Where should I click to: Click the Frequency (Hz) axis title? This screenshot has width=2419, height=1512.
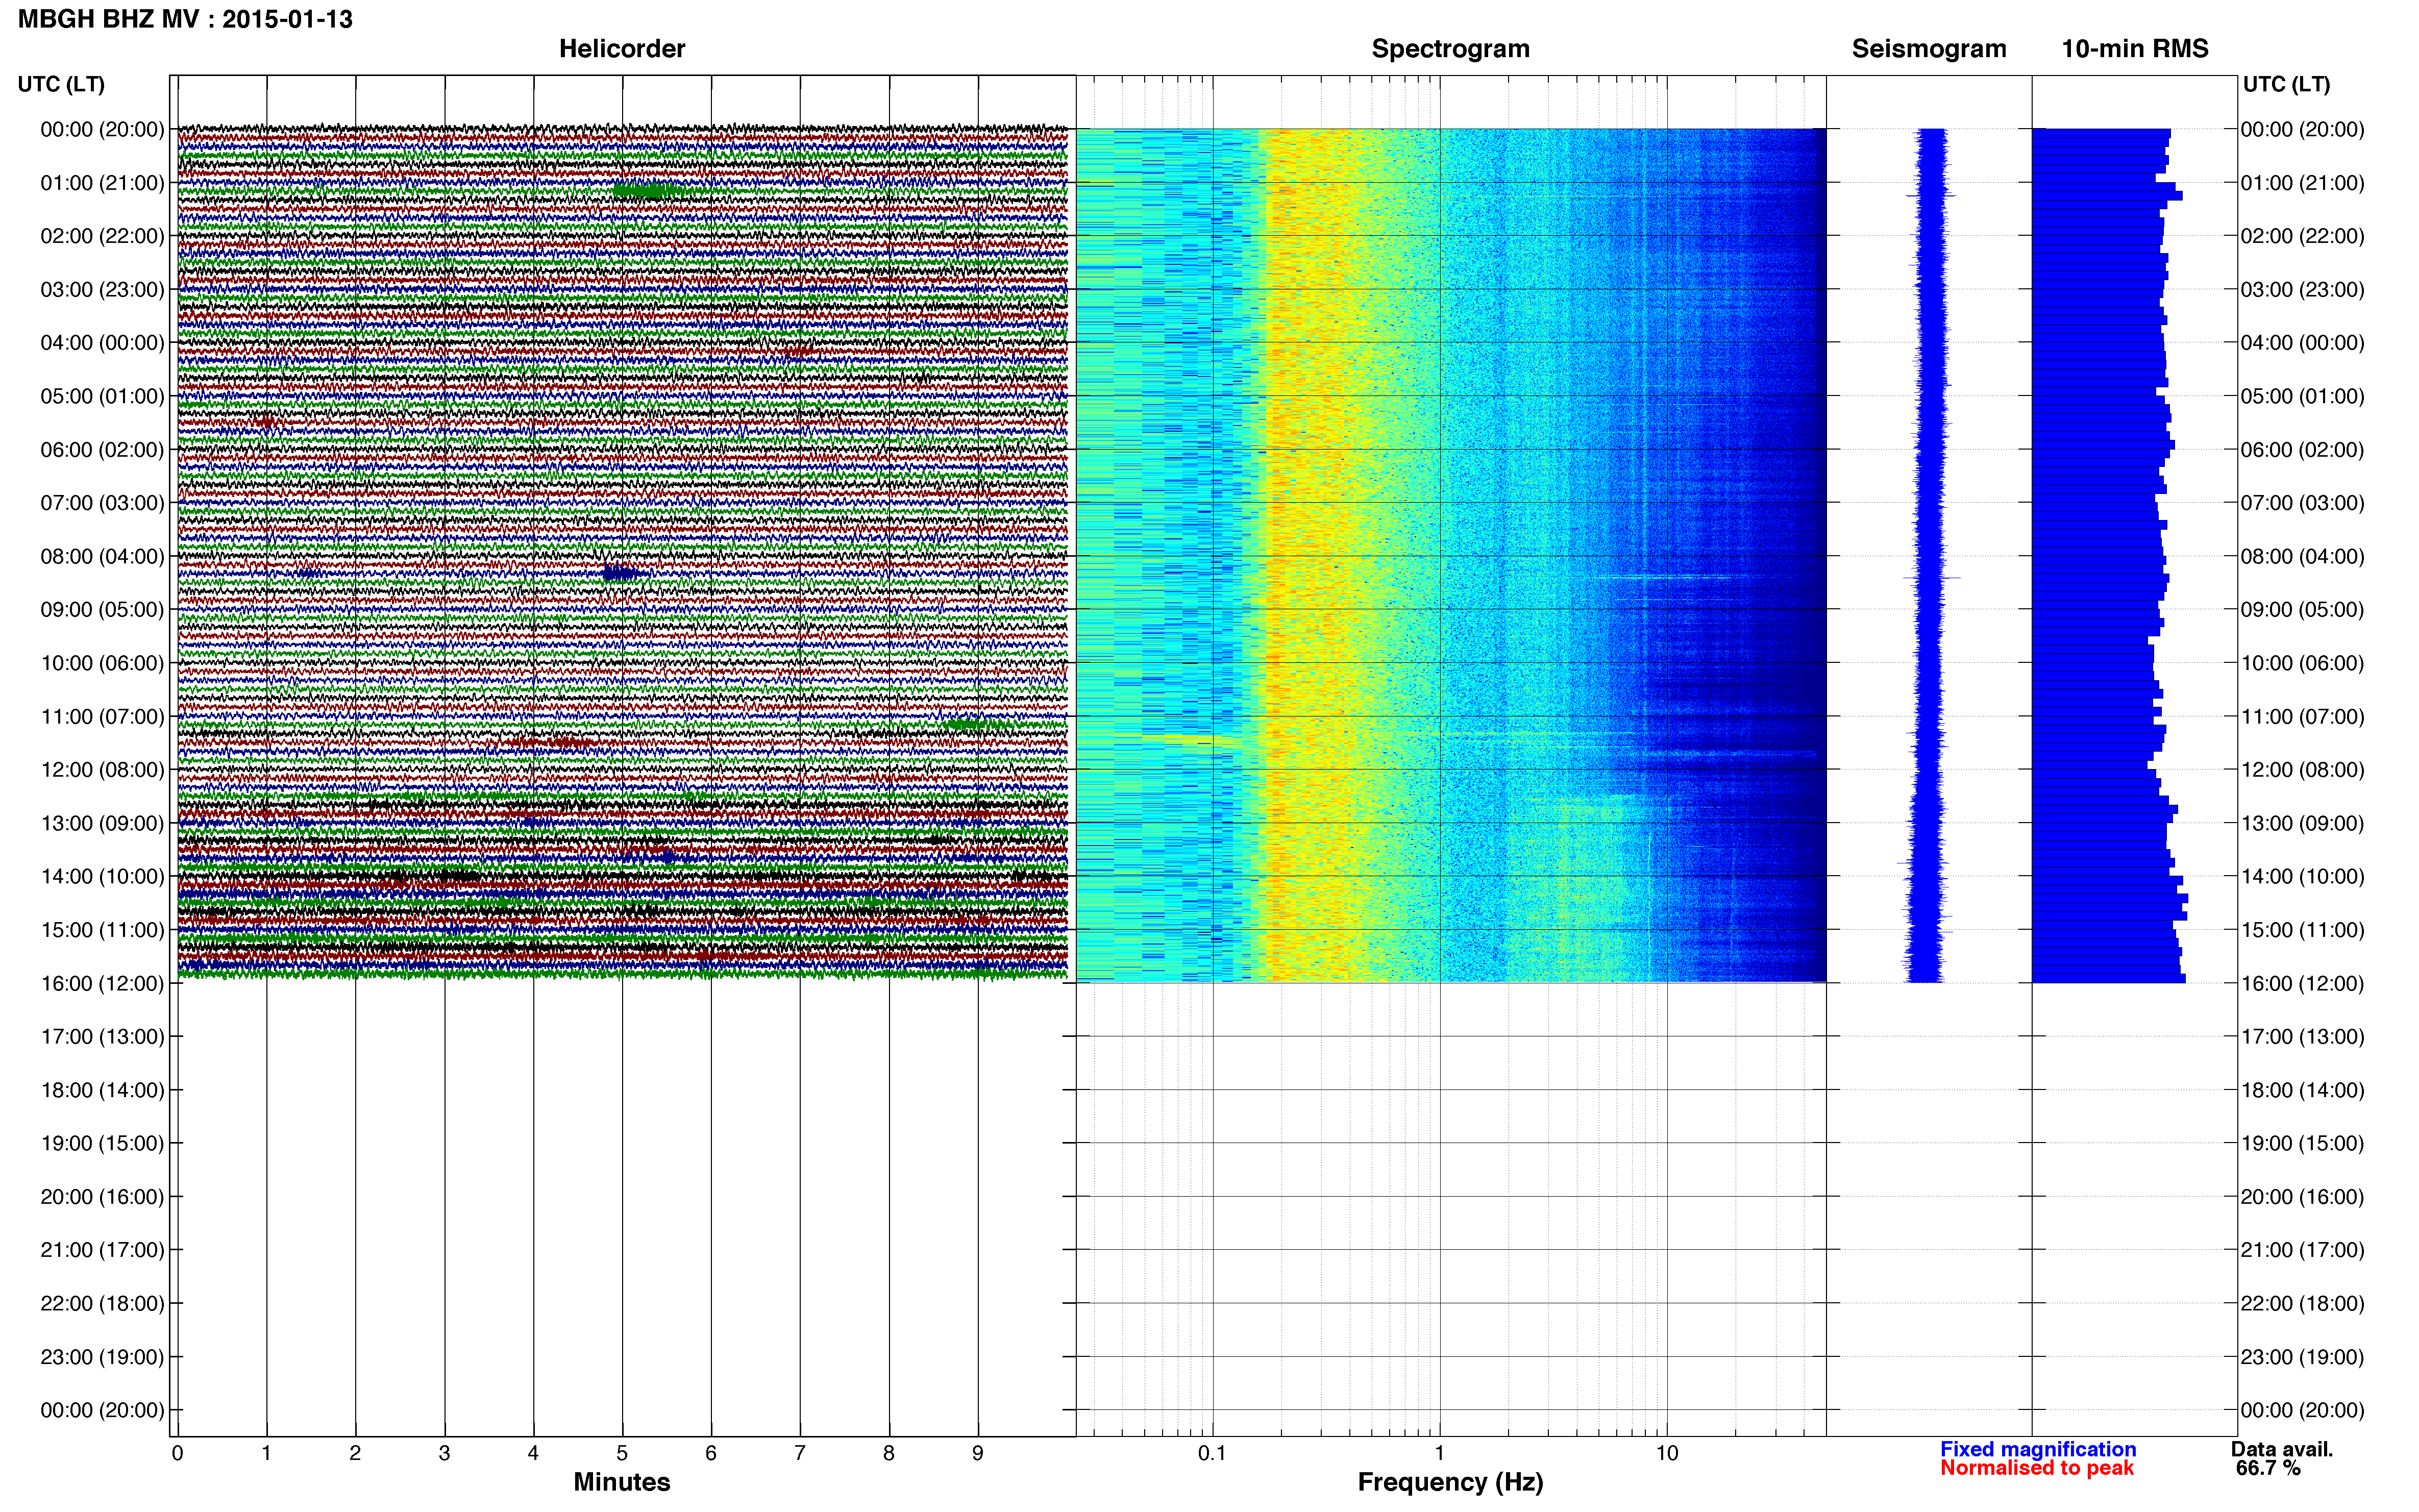(1450, 1482)
